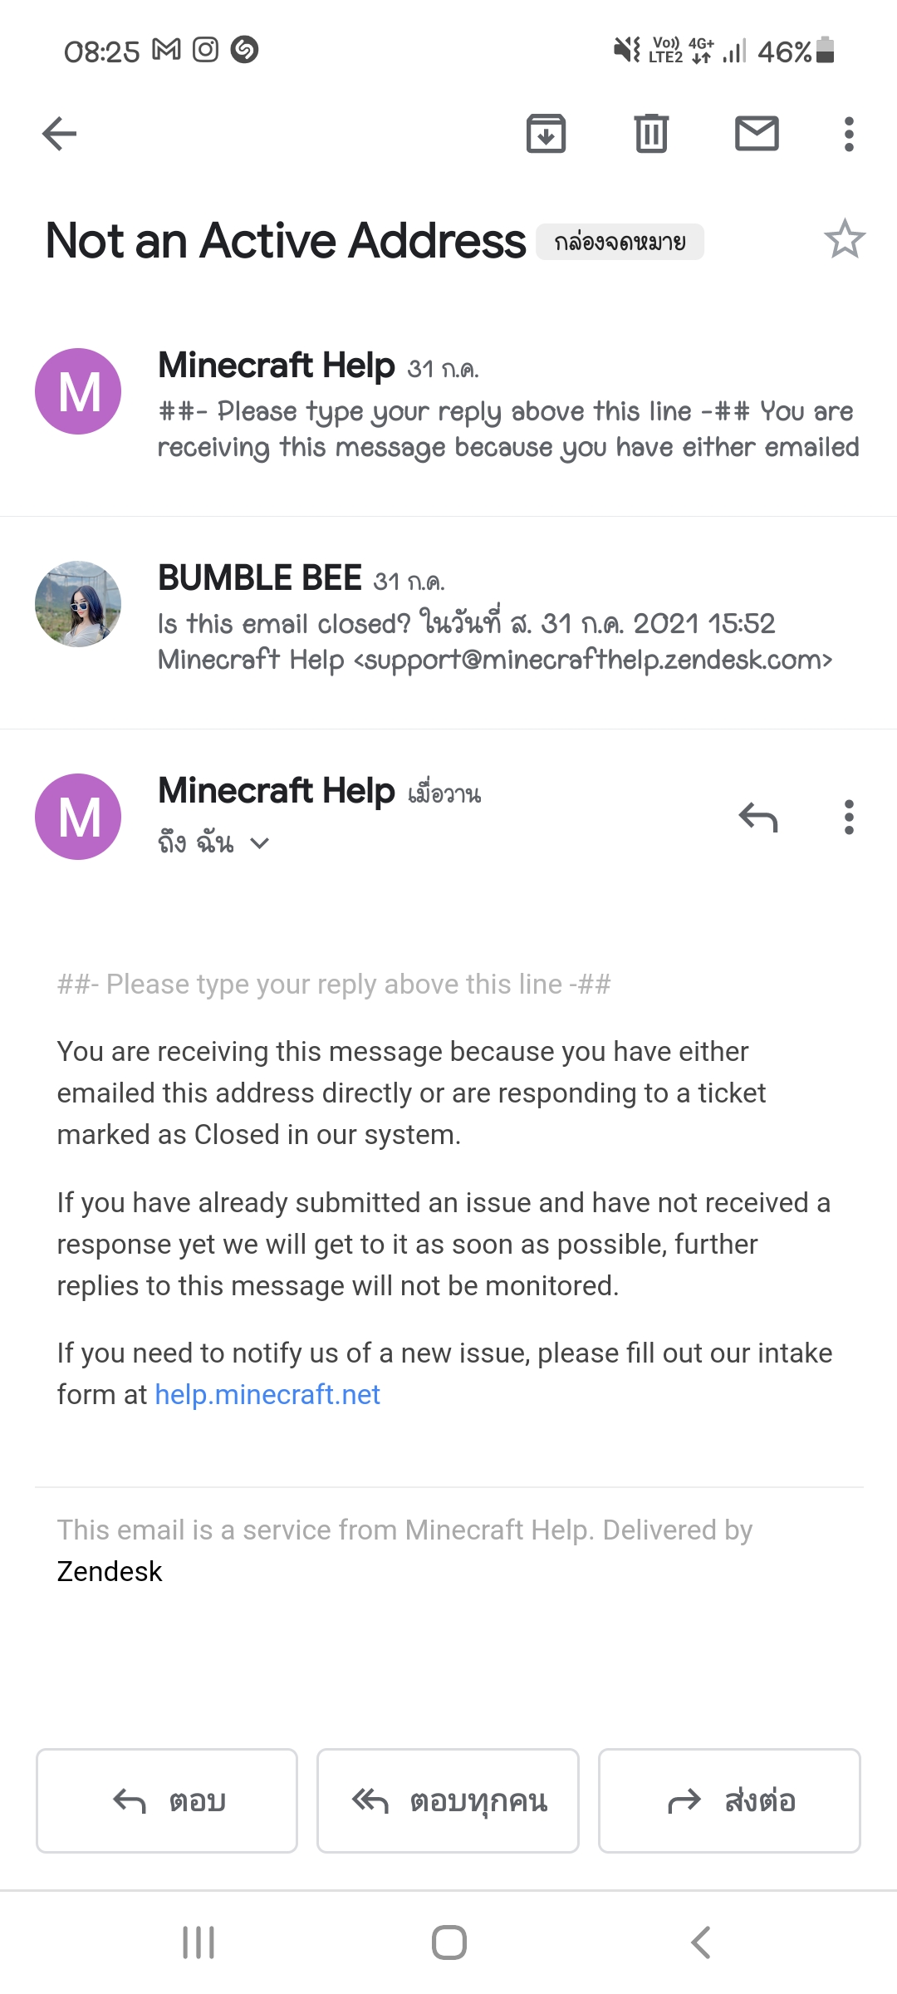Open the help.minecraft.net link
897x1994 pixels.
click(267, 1395)
